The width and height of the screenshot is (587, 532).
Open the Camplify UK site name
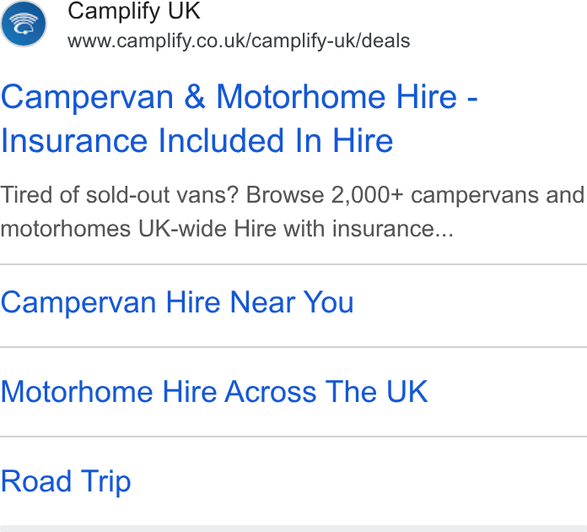(x=134, y=11)
